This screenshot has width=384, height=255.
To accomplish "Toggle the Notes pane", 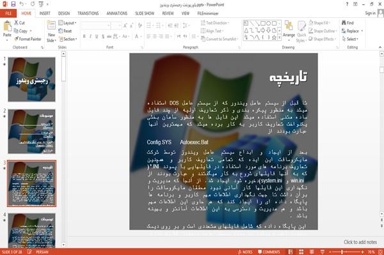I will pos(245,252).
